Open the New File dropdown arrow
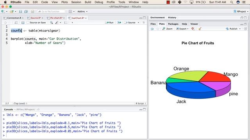This screenshot has height=140, width=250. (x=7, y=12)
